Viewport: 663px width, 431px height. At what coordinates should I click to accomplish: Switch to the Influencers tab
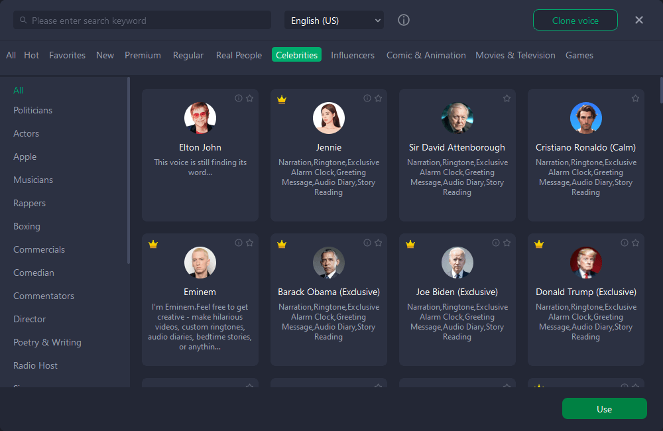click(353, 55)
